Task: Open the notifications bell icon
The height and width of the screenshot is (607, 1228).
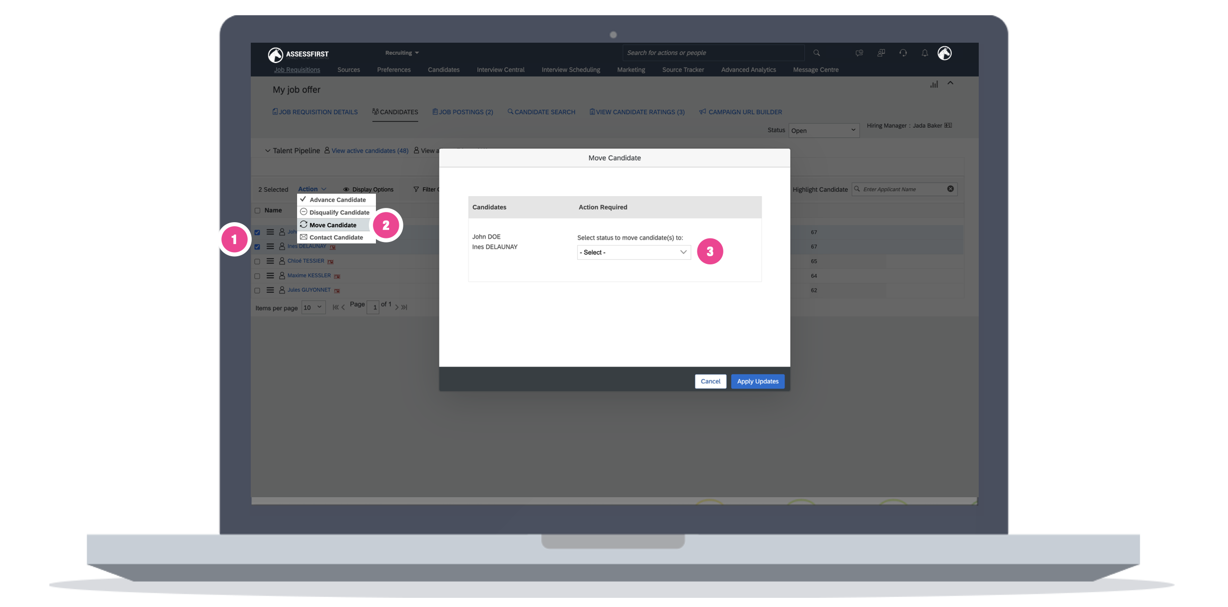Action: (924, 53)
